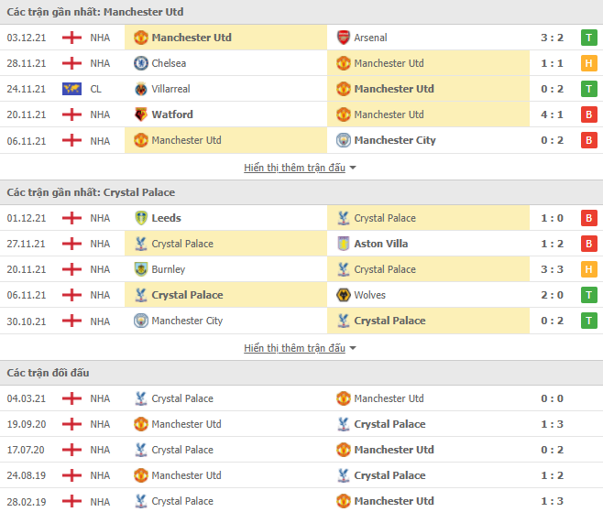Expand more Manchester Utd matches list

(x=294, y=168)
